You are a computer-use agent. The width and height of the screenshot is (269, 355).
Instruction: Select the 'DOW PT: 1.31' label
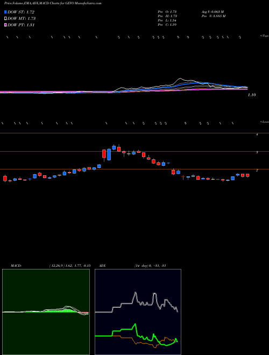tap(21, 25)
